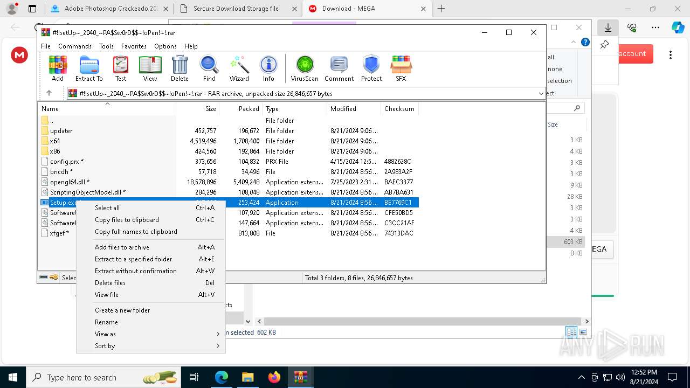Screen dimensions: 690x388
Task: Show archive Info
Action: 268,68
